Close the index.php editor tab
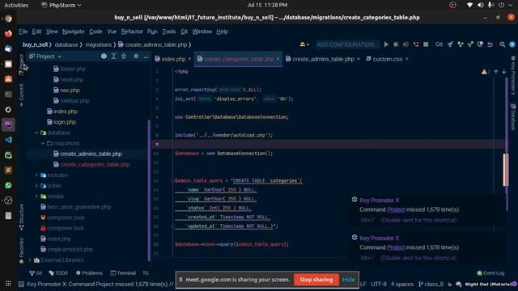 [189, 59]
